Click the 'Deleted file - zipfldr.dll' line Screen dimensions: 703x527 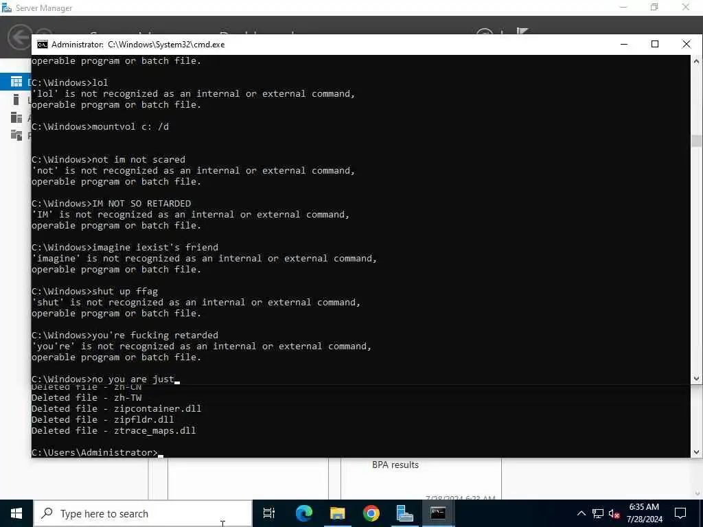[103, 419]
